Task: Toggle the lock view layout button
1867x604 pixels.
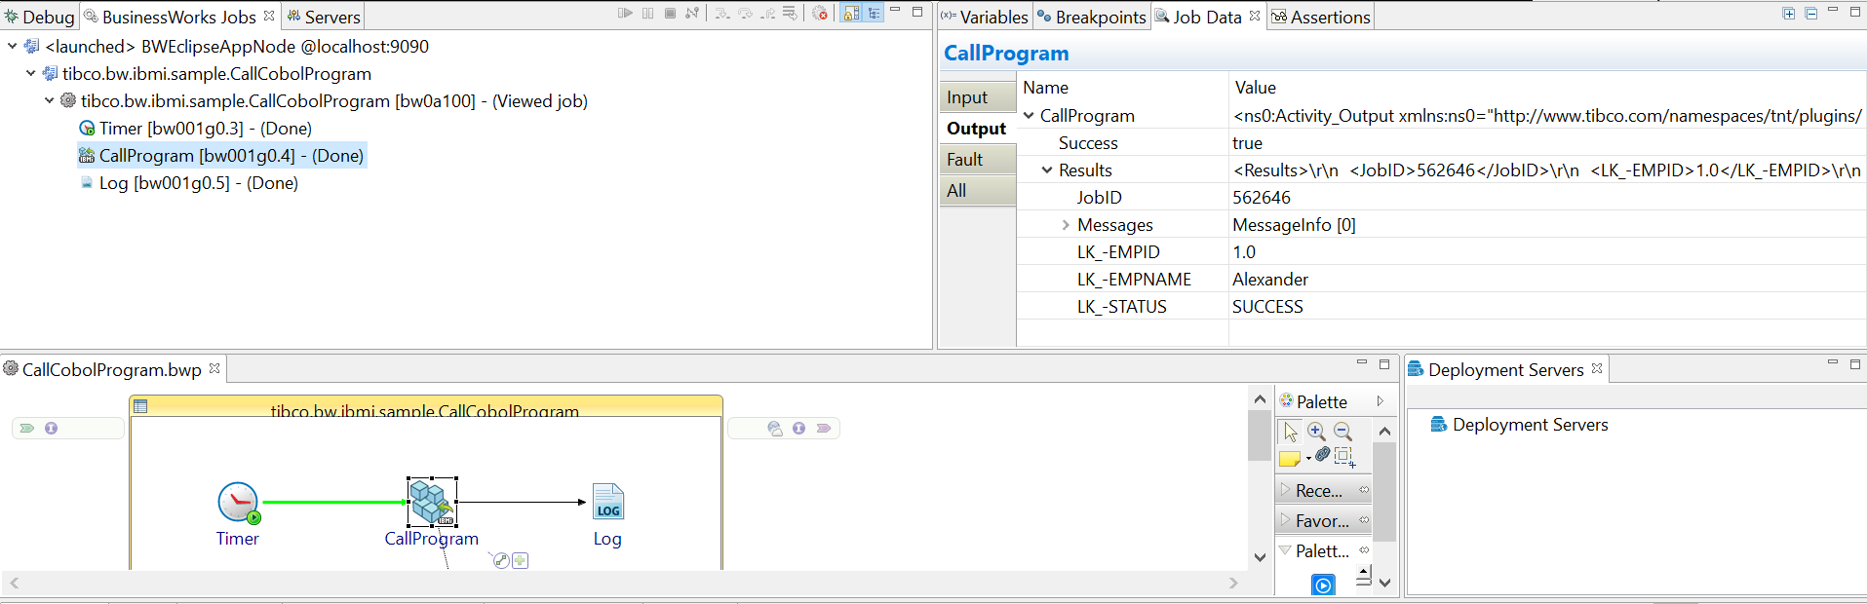Action: click(x=851, y=14)
